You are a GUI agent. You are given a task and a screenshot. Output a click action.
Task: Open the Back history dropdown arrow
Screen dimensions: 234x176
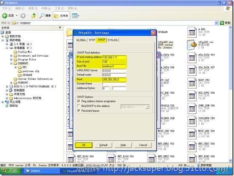point(17,16)
